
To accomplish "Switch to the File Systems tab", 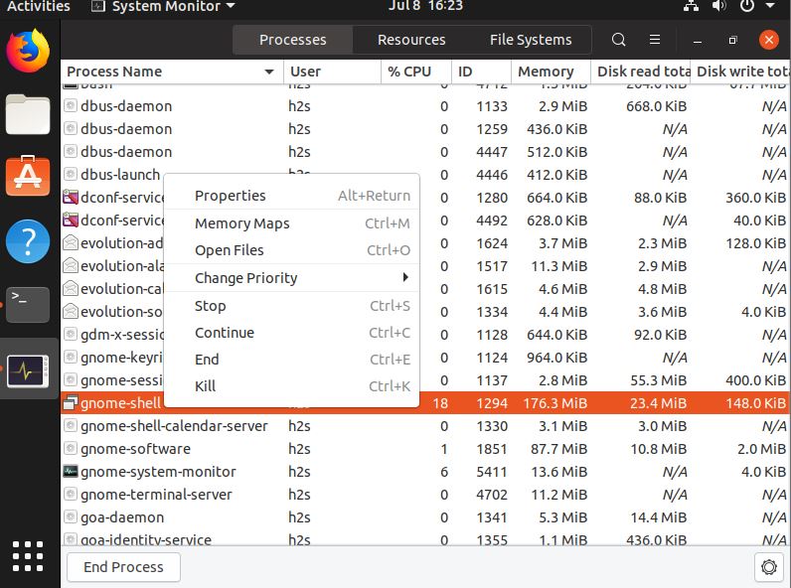I will (x=531, y=40).
